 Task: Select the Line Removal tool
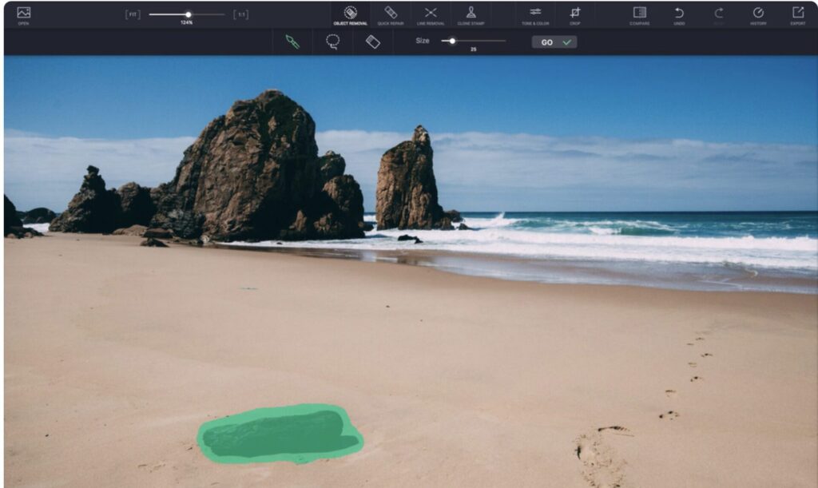point(431,14)
